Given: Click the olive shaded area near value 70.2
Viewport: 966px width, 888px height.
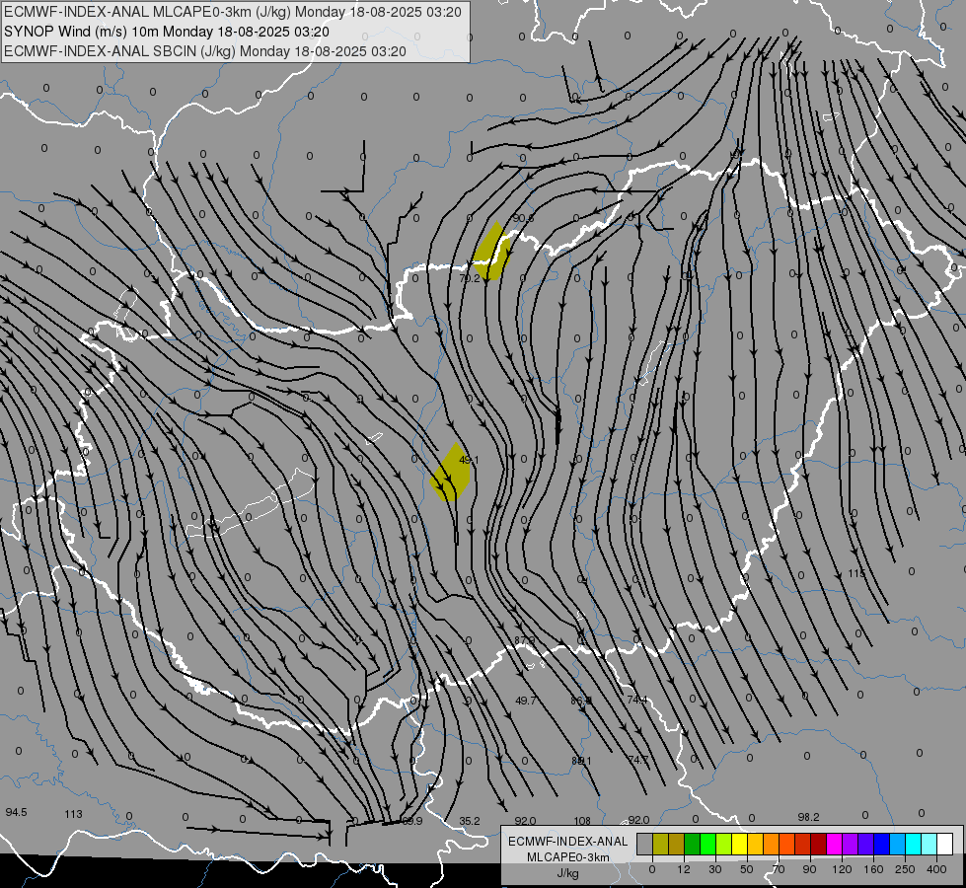Looking at the screenshot, I should coord(492,252).
